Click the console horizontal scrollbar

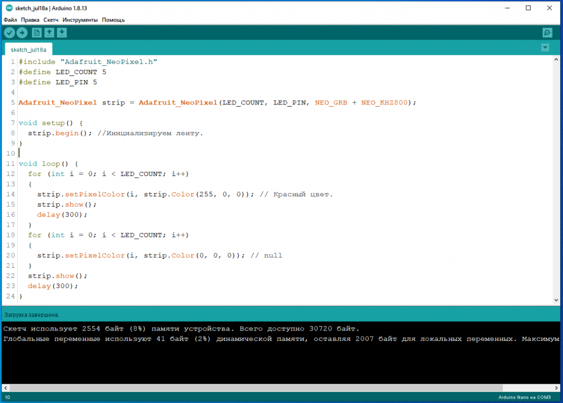pyautogui.click(x=275, y=388)
